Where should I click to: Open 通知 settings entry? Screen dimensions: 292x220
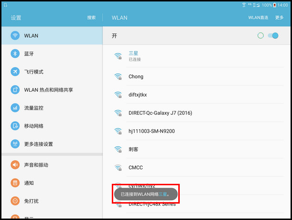pos(52,183)
